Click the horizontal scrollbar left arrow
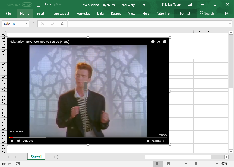 click(147, 157)
